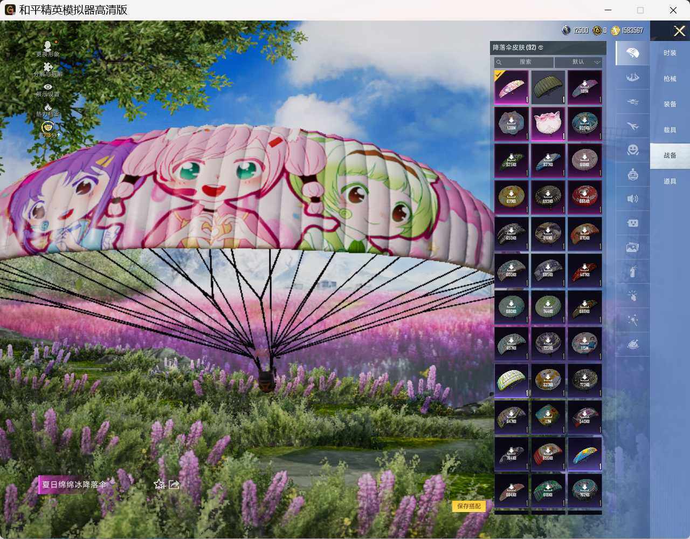Switch to the 时装 tab
The image size is (690, 539).
click(x=670, y=53)
